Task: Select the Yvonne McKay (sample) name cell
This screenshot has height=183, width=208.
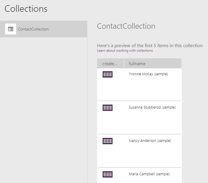Action: 148,74
